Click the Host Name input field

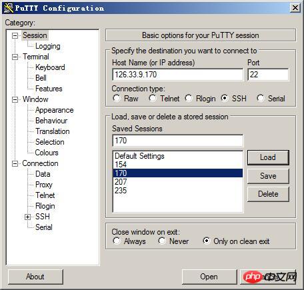tap(178, 75)
